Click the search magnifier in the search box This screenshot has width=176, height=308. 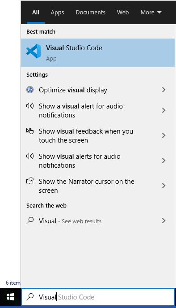pos(30,297)
